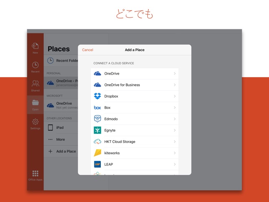Select OneDrive for Business service name
269x202 pixels.
pos(122,85)
